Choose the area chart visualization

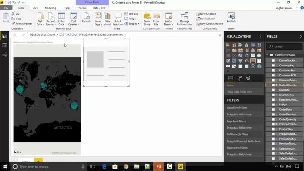point(234,50)
